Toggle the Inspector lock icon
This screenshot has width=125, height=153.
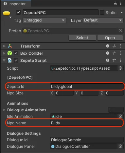click(x=115, y=4)
